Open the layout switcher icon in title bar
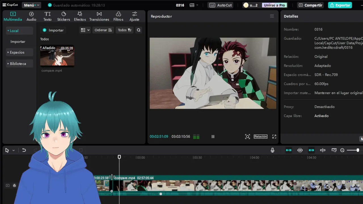363x204 pixels. point(194,5)
